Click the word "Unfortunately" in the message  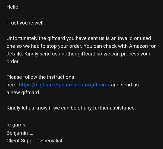point(22,38)
